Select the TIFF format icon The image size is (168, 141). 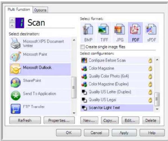(104, 29)
